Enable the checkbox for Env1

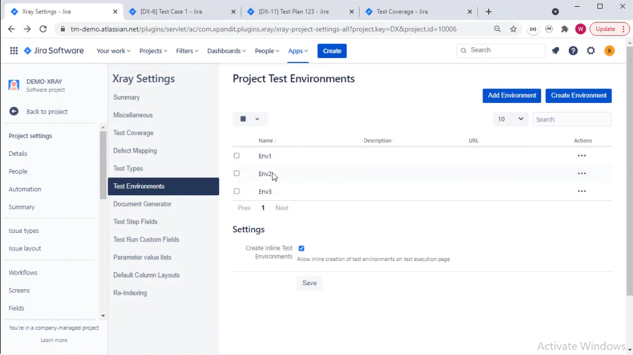pos(237,156)
